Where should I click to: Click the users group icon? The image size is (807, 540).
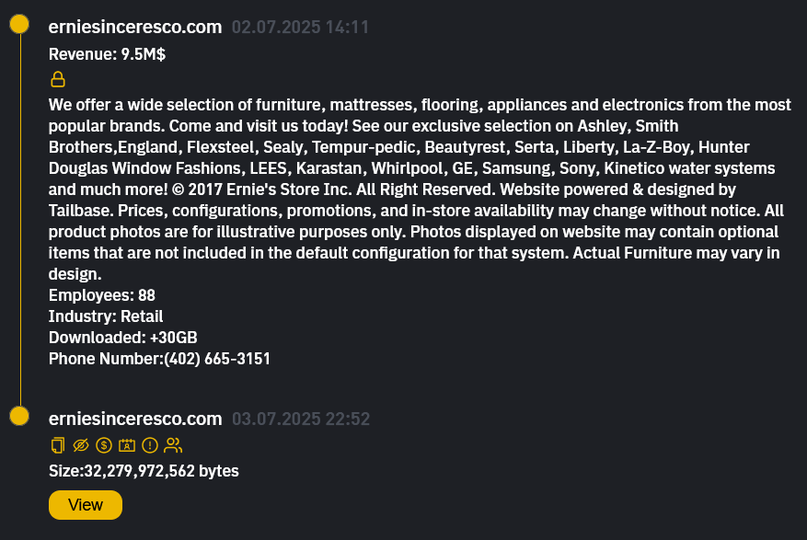pyautogui.click(x=173, y=445)
